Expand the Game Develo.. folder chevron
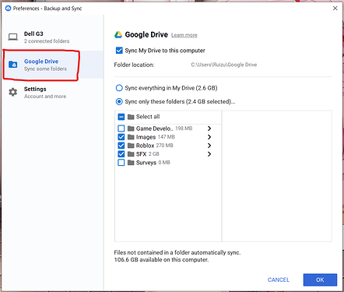 coord(209,128)
